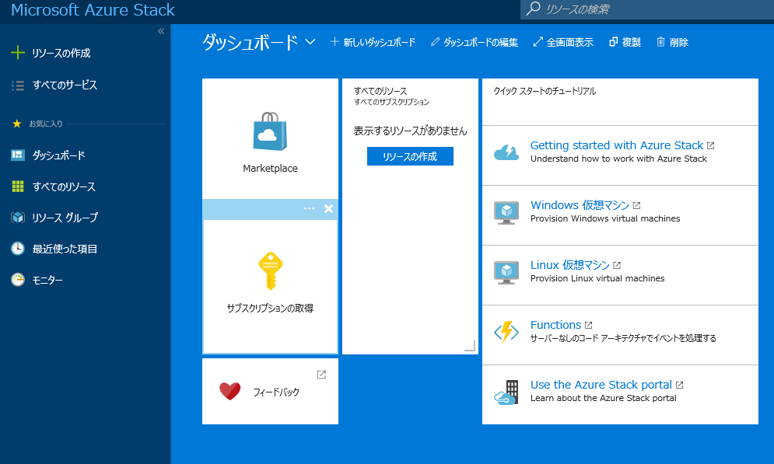
Task: Open リソース グループ from the sidebar
Action: (65, 218)
